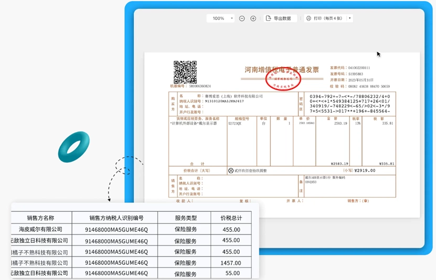Image resolution: width=436 pixels, height=280 pixels.
Task: Click the QR code on the invoice
Action: (185, 72)
